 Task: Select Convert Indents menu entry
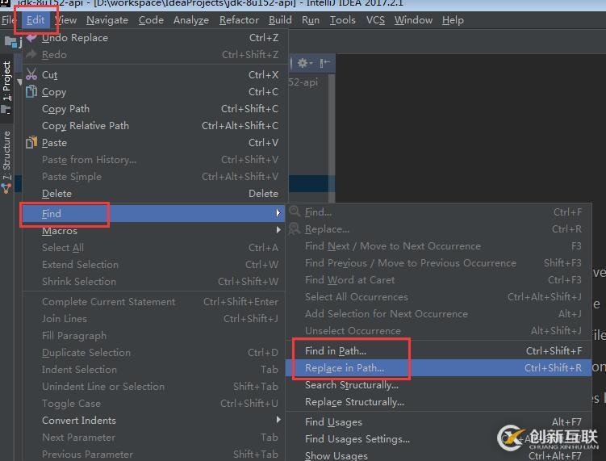[x=153, y=421]
